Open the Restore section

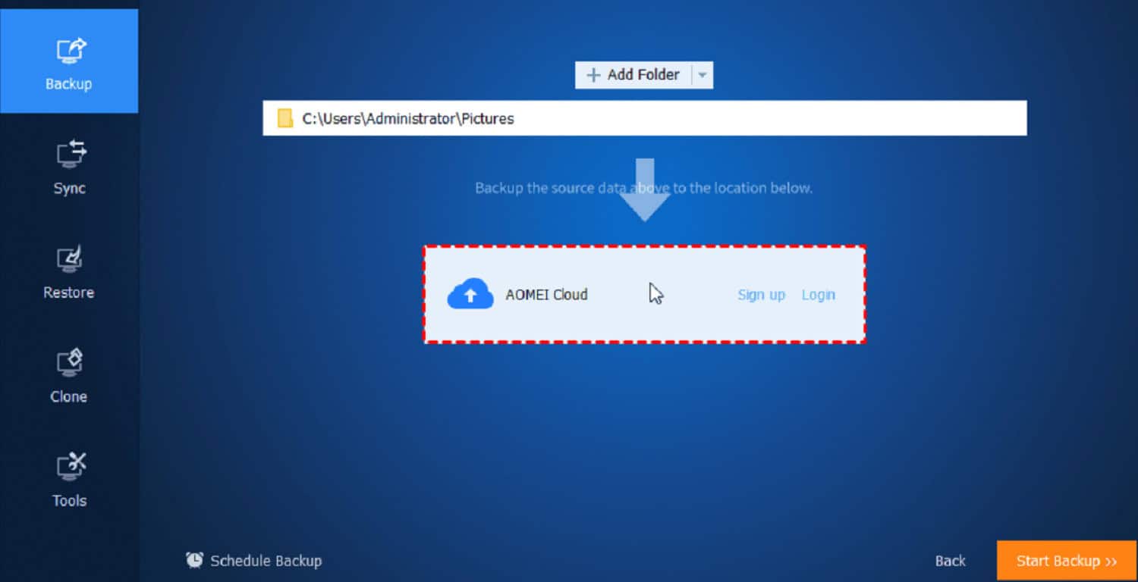coord(68,270)
